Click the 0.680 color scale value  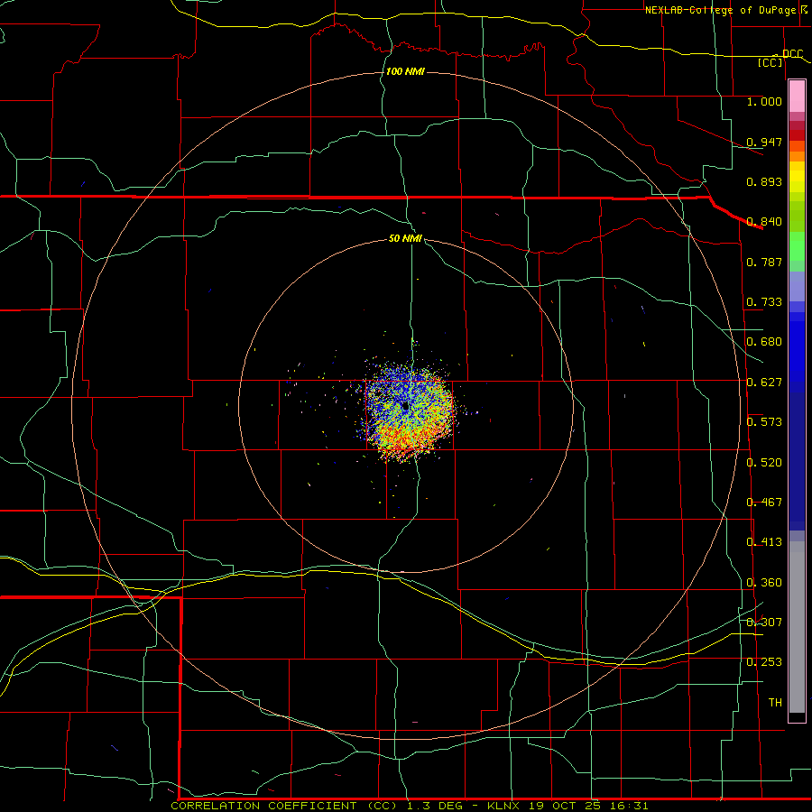pyautogui.click(x=764, y=342)
